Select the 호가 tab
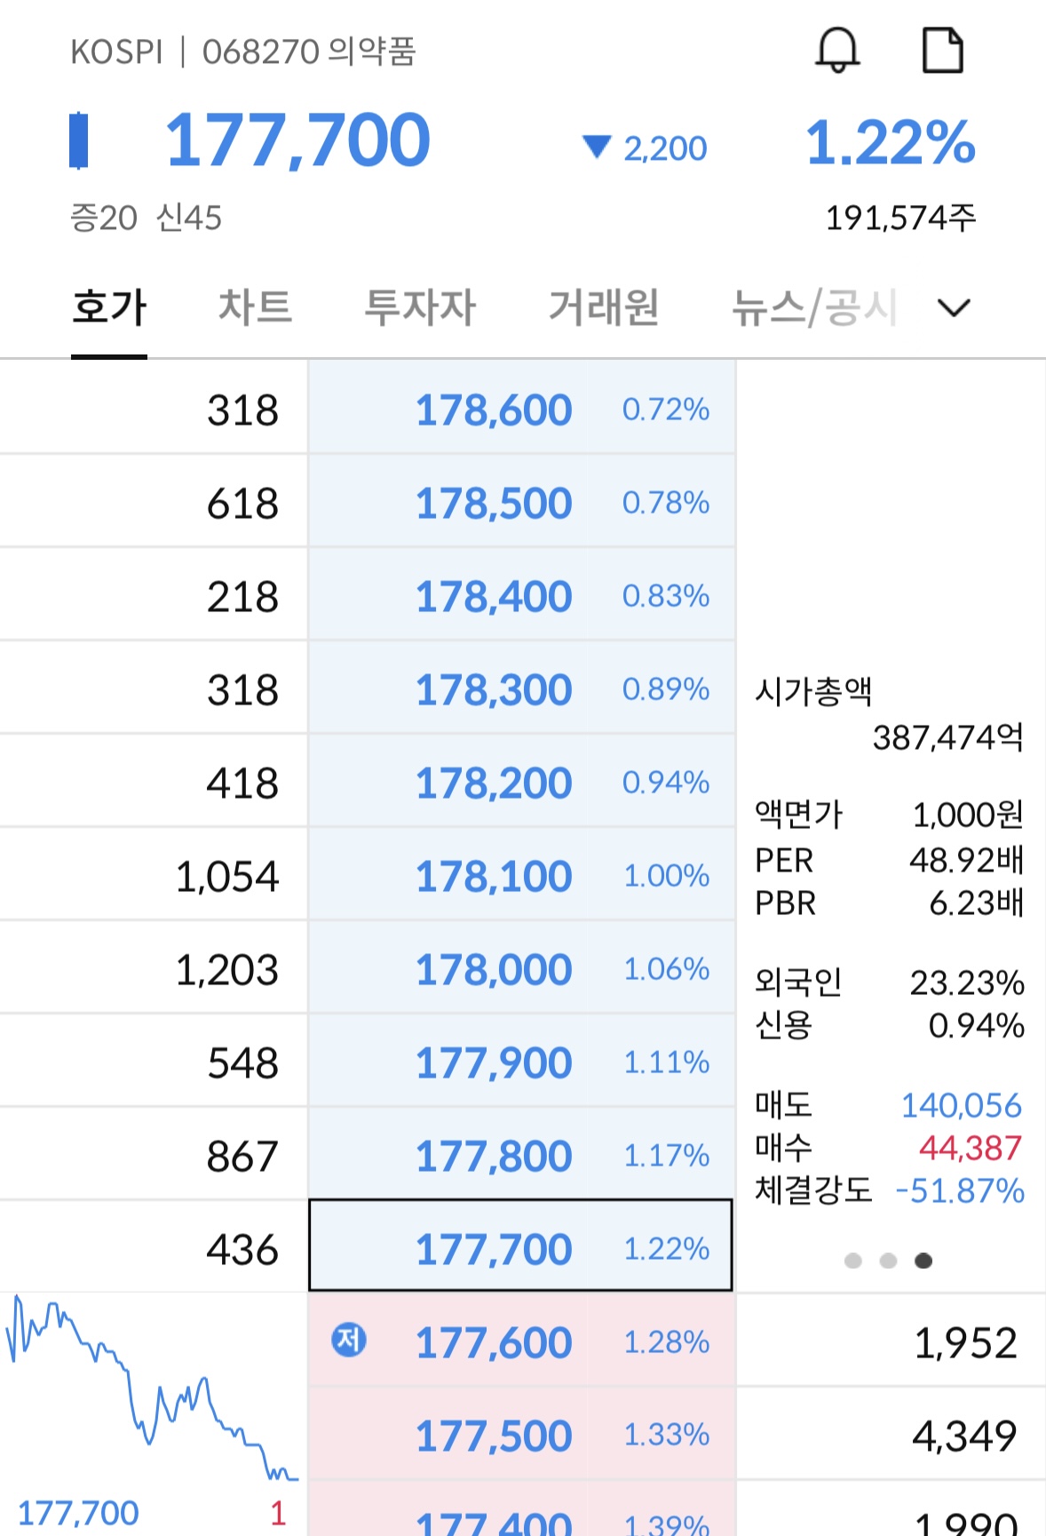 click(x=109, y=307)
